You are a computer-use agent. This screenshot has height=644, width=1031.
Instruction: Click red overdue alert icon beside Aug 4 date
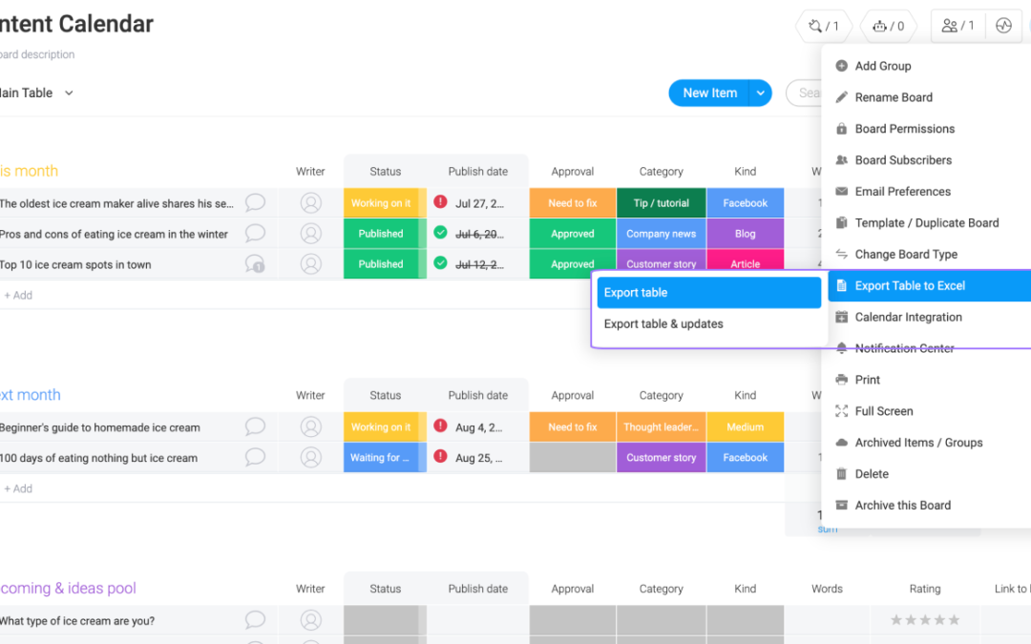pyautogui.click(x=440, y=426)
